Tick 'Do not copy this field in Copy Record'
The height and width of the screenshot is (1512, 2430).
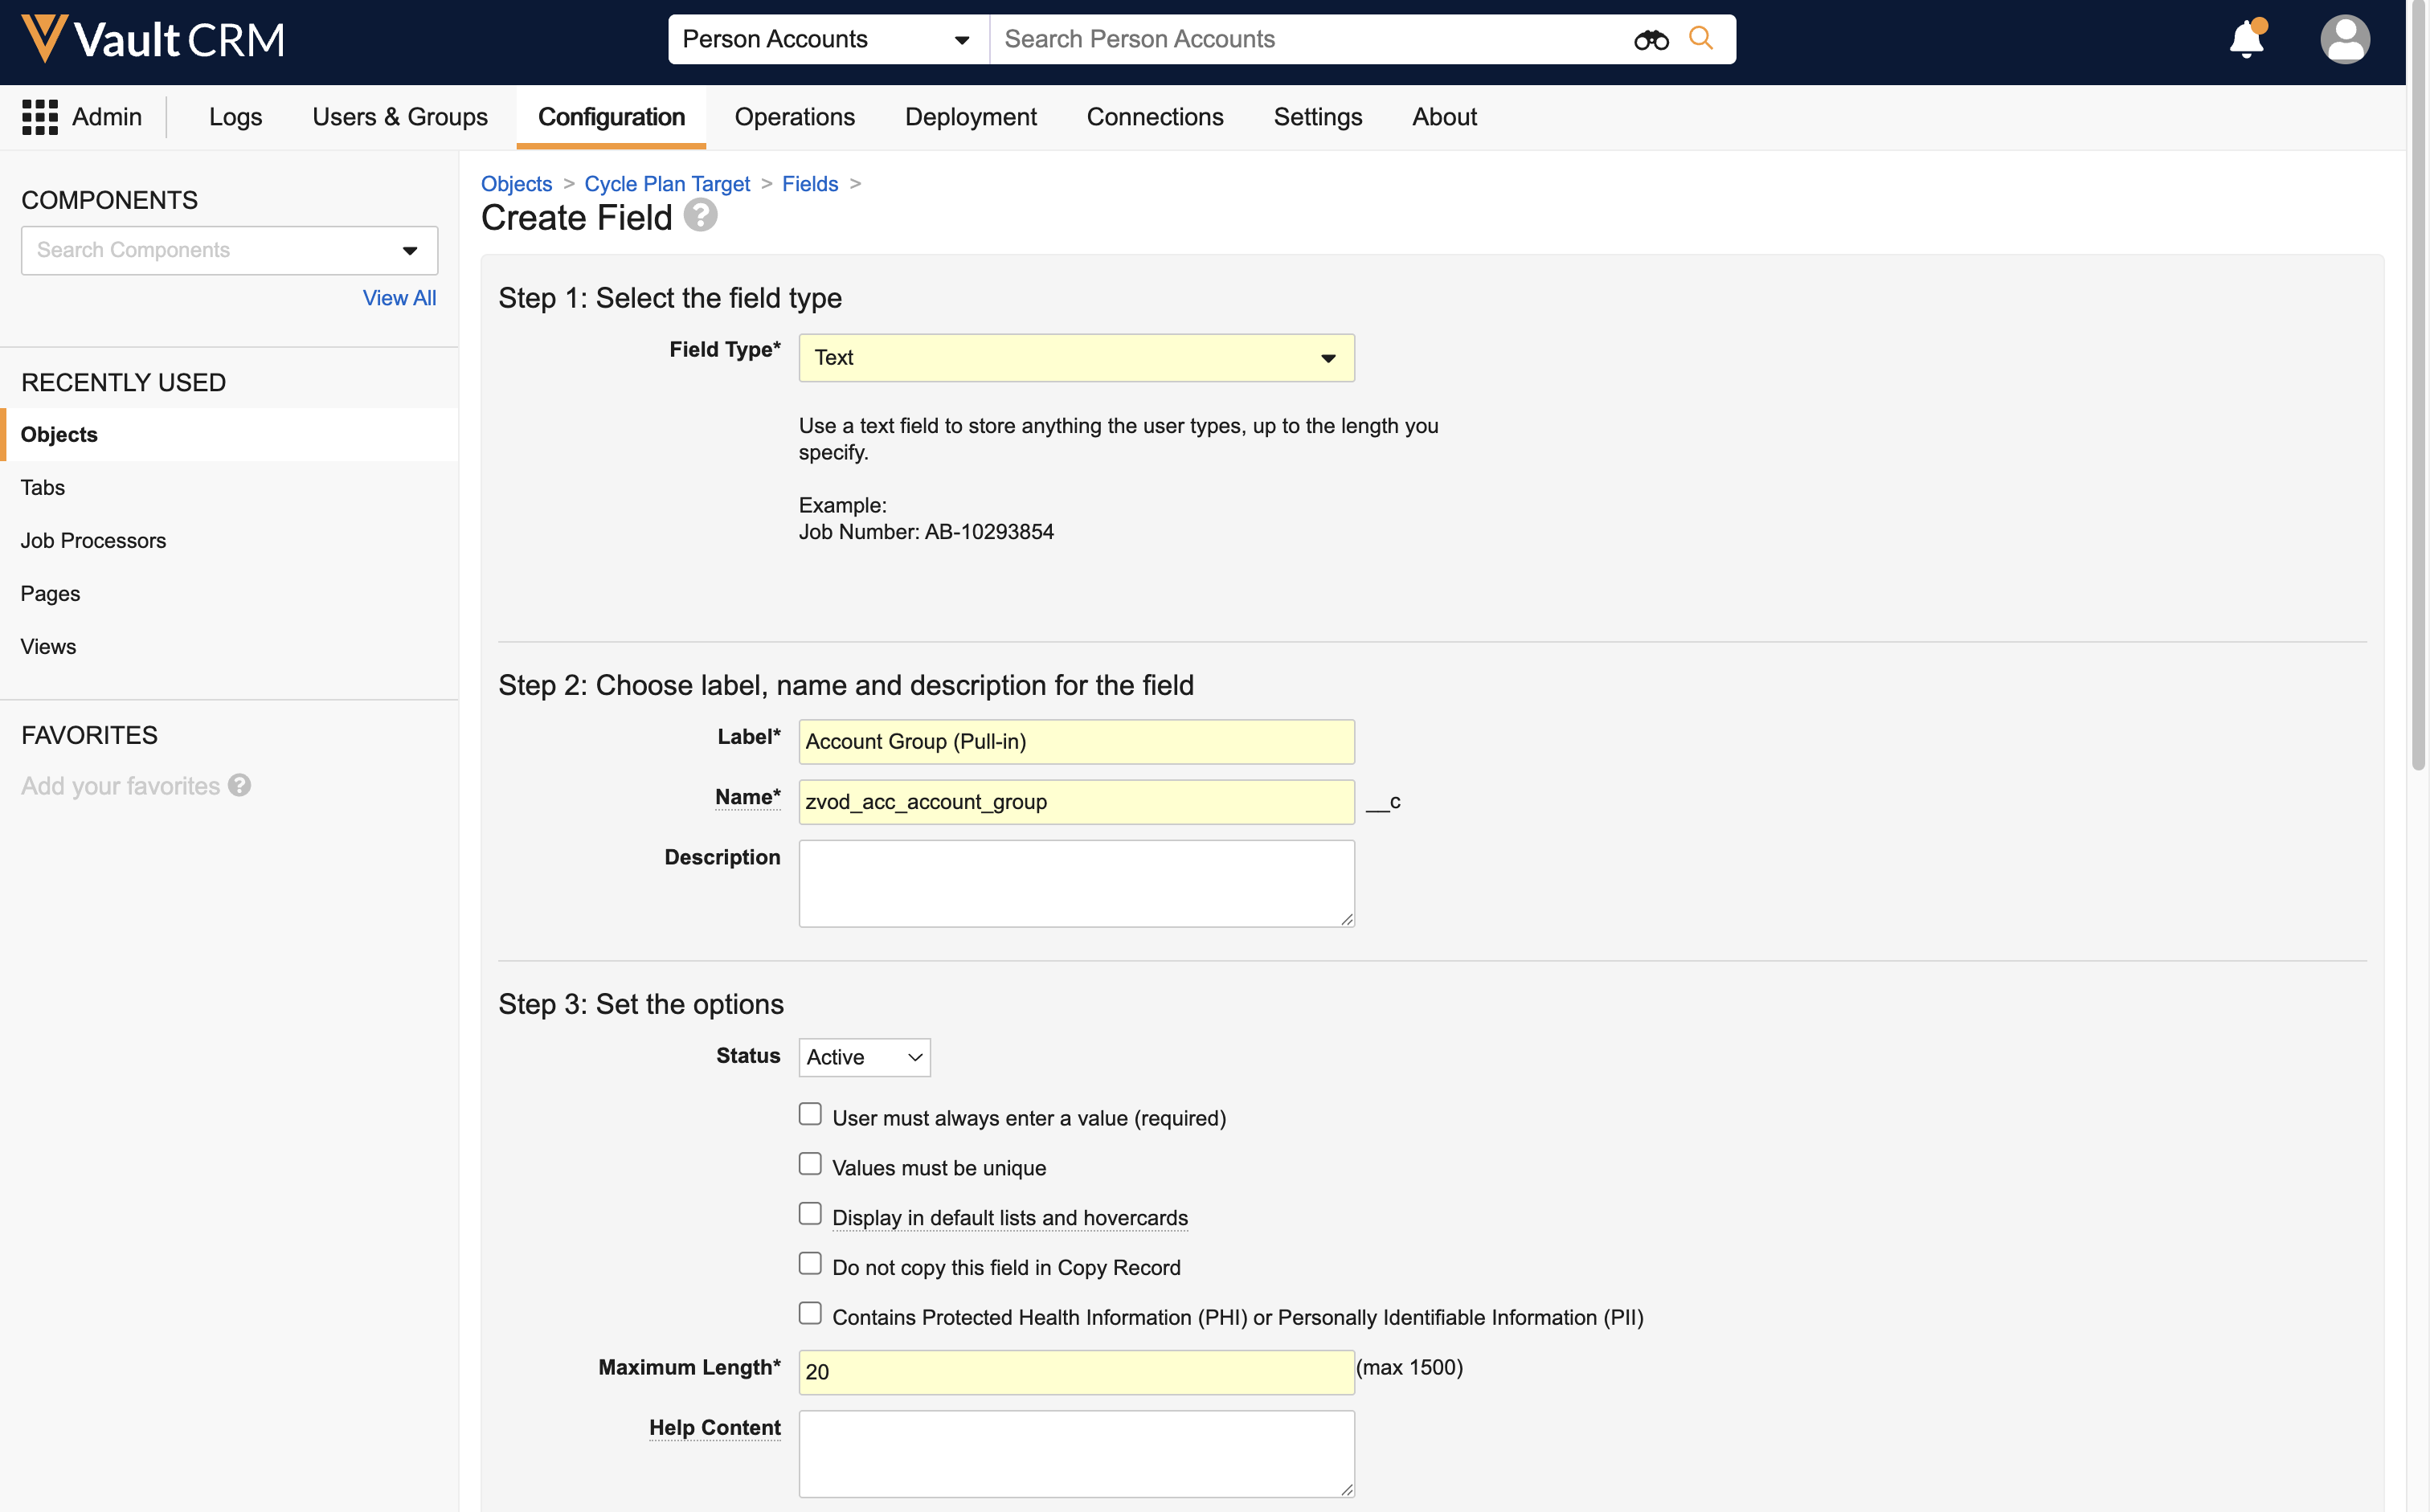pos(810,1263)
